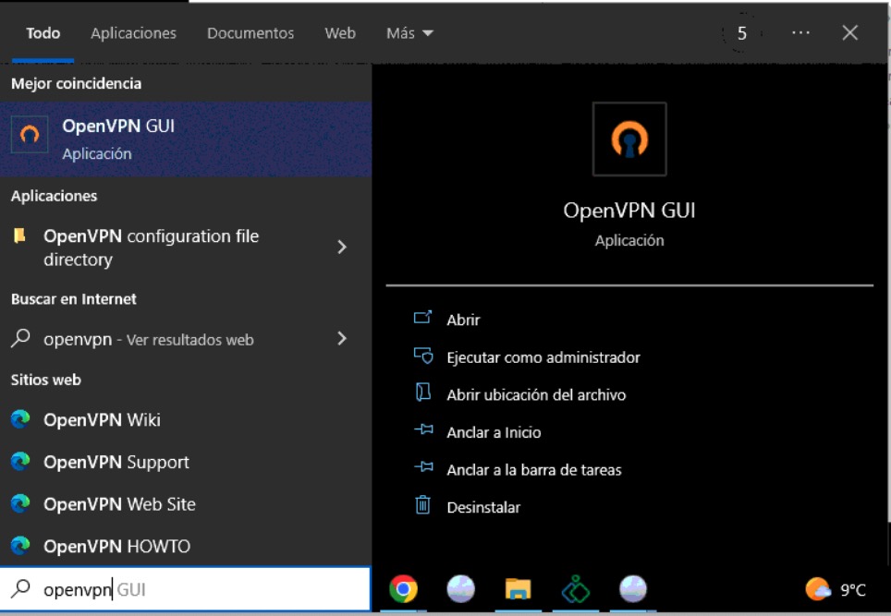Expand the chevron beside Ver resultados web
This screenshot has height=616, width=891.
click(341, 339)
